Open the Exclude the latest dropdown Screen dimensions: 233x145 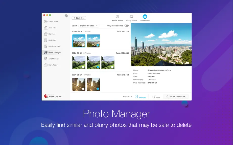88,26
